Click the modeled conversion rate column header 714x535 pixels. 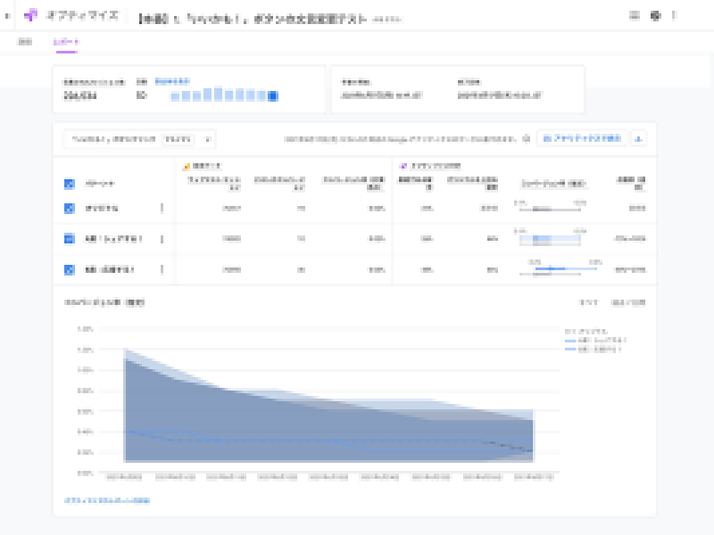coord(553,184)
